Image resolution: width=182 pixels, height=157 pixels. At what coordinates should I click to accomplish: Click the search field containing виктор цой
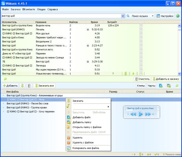point(61,16)
